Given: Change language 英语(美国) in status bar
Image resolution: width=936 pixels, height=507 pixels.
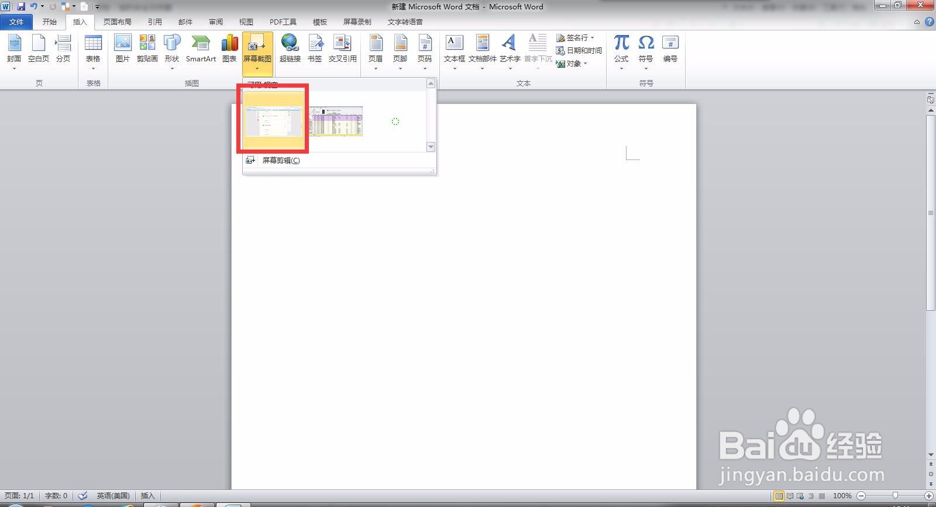Looking at the screenshot, I should tap(113, 496).
